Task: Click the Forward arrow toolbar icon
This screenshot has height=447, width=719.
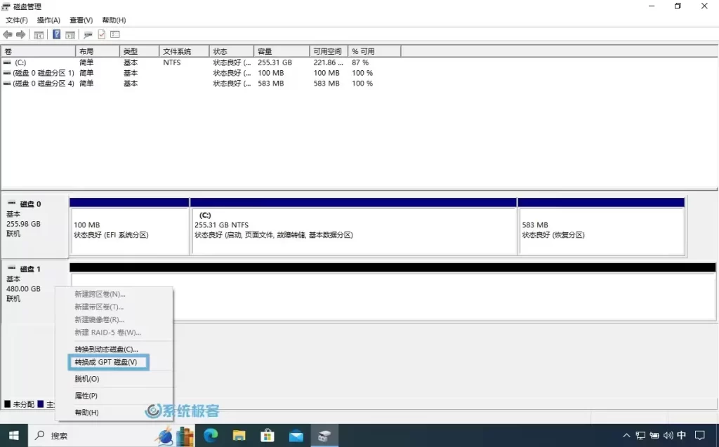Action: point(21,34)
